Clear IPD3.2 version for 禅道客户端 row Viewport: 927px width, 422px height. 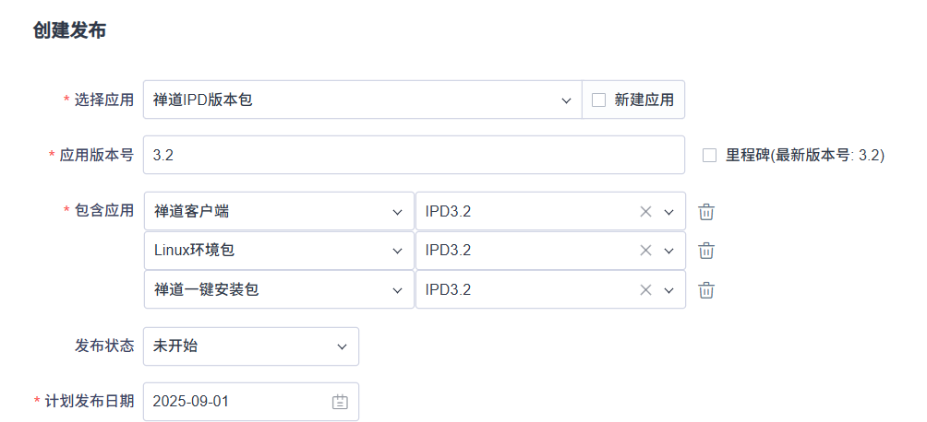[x=645, y=212]
